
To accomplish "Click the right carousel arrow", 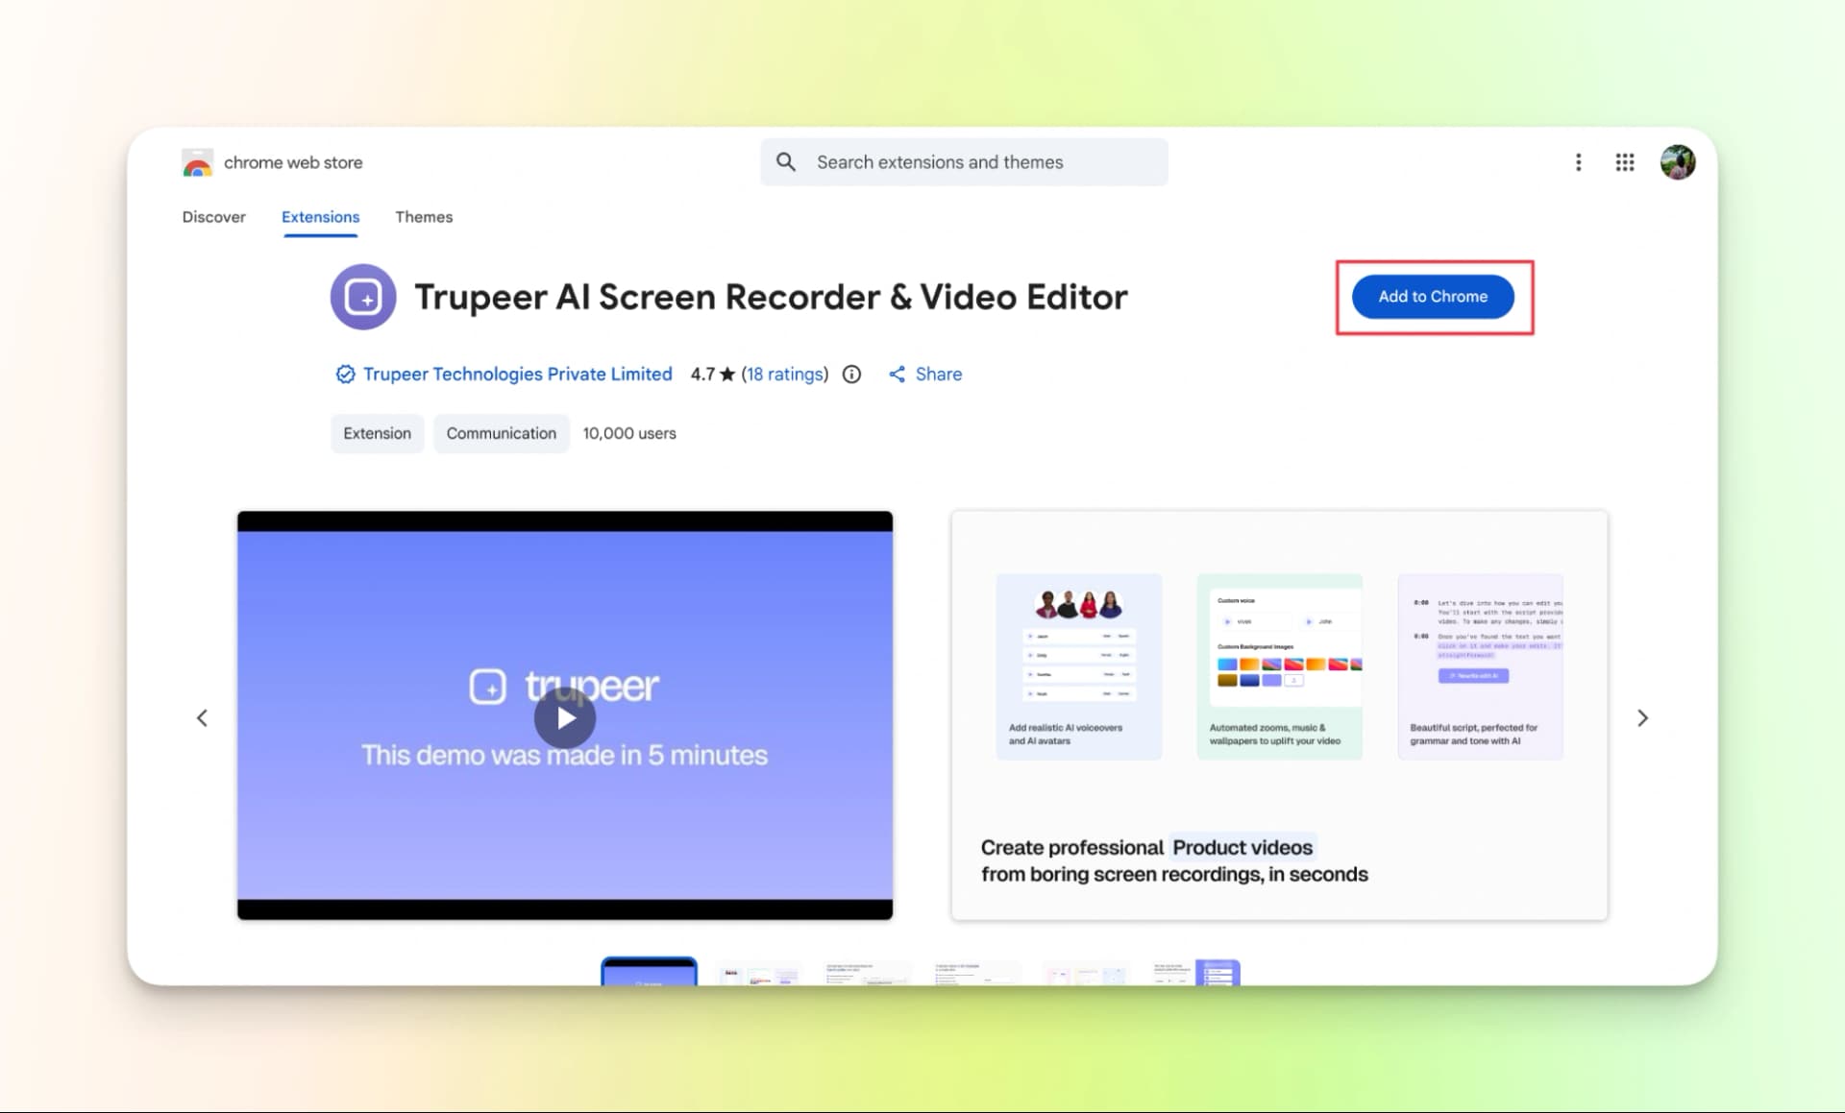I will click(1643, 717).
